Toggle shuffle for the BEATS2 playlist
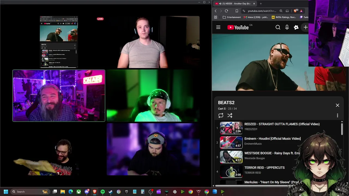The height and width of the screenshot is (196, 349). (x=230, y=115)
